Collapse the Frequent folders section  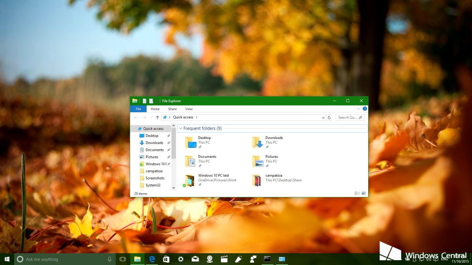tap(180, 128)
